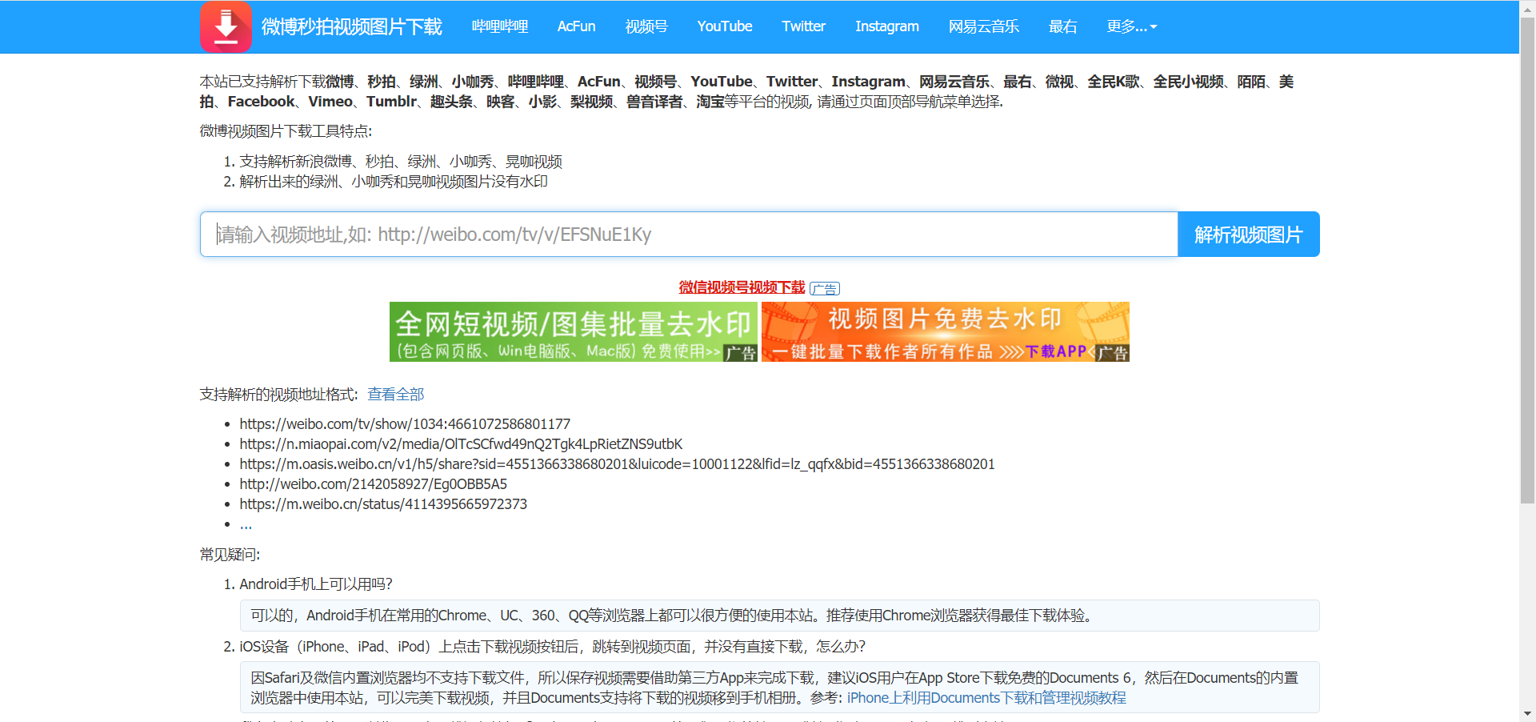Image resolution: width=1536 pixels, height=722 pixels.
Task: Click the red download logo icon
Action: [226, 26]
